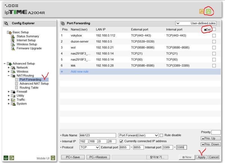Open the User-defined rules dropdown
Viewport: 225px width, 163px height.
pos(196,23)
